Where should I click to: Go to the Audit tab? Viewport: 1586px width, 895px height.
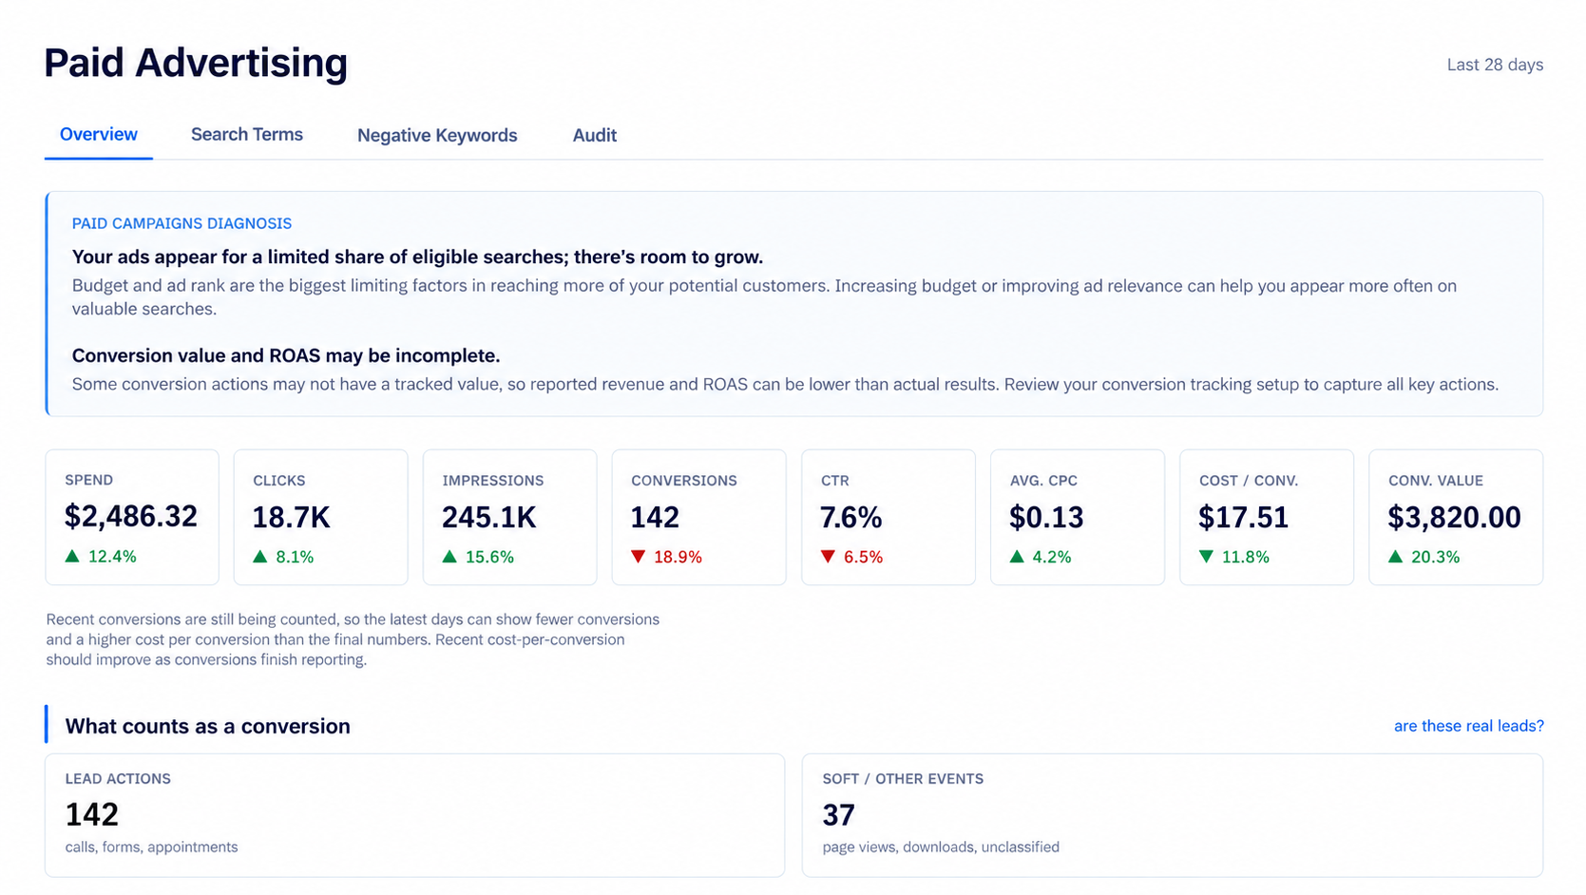point(595,135)
